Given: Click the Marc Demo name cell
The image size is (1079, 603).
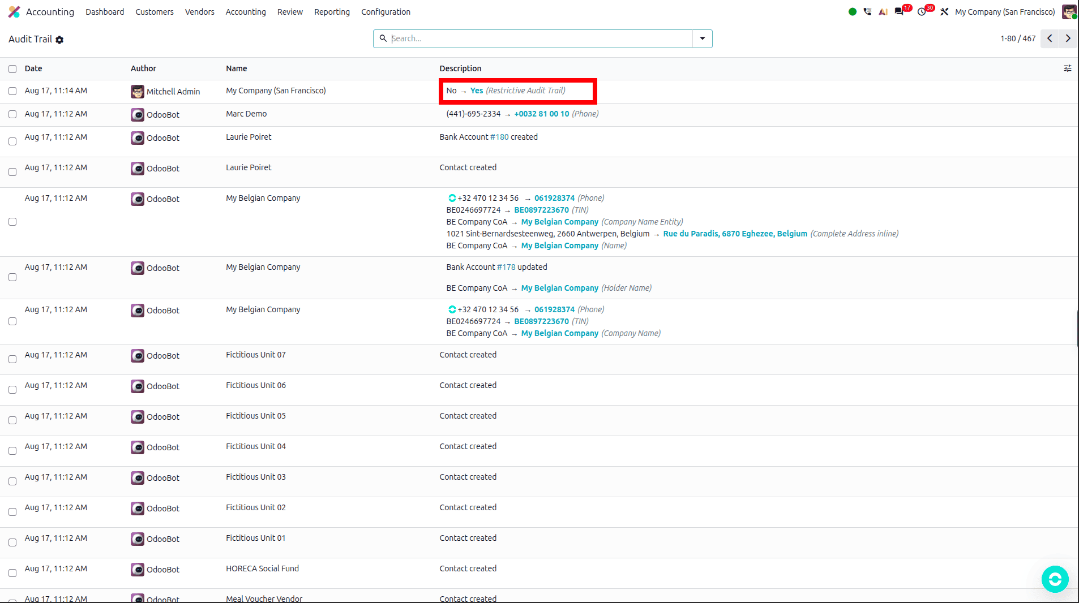Looking at the screenshot, I should [x=246, y=114].
